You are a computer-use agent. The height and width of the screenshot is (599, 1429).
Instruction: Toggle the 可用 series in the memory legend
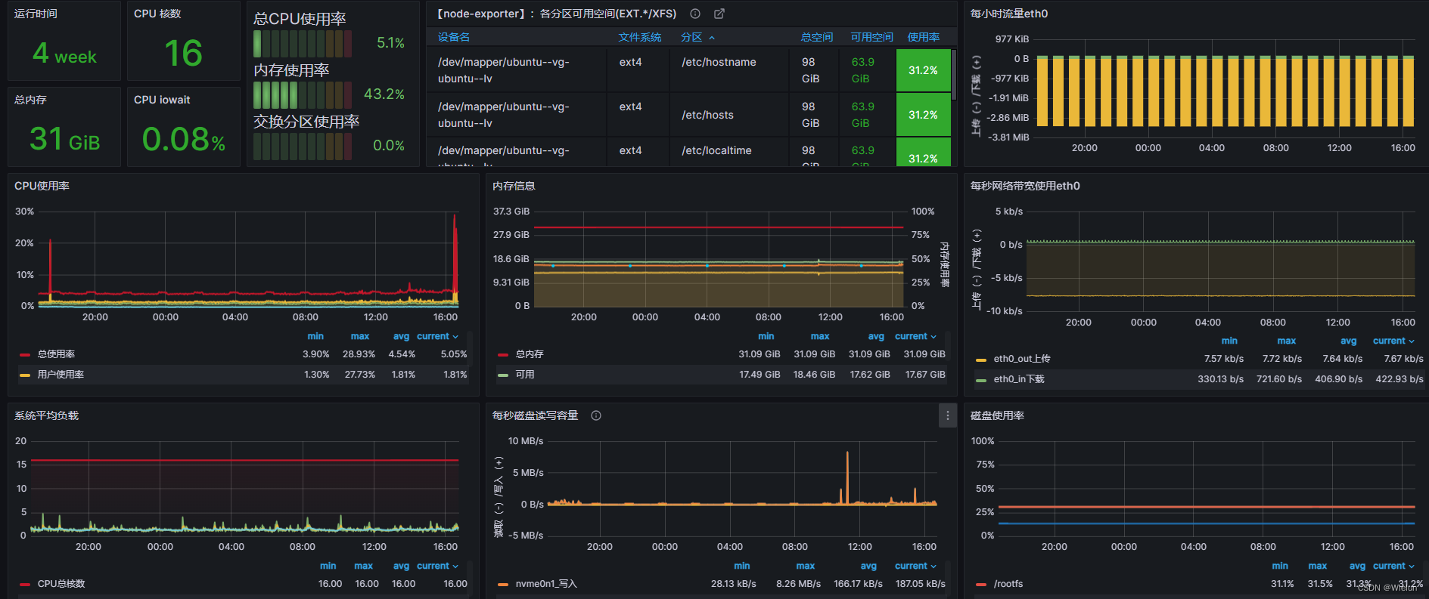(525, 375)
